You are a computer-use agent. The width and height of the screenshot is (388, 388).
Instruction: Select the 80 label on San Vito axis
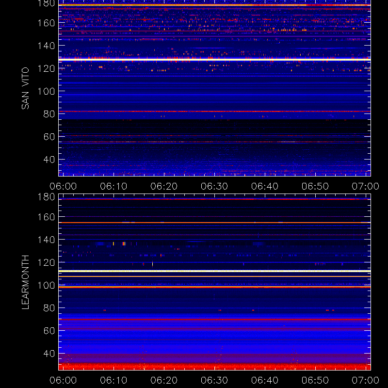49,114
